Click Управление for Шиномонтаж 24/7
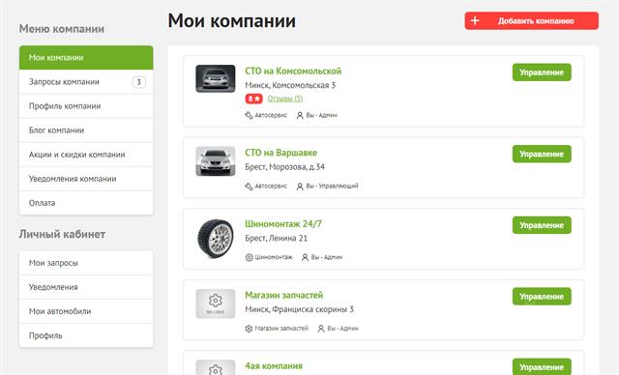 [542, 225]
